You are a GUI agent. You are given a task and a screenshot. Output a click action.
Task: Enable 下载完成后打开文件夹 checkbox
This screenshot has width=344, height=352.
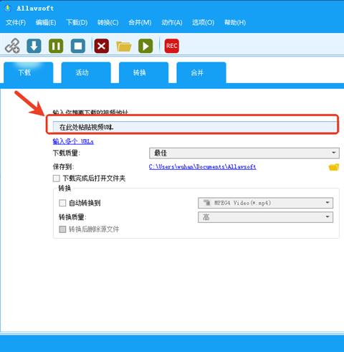coord(56,179)
